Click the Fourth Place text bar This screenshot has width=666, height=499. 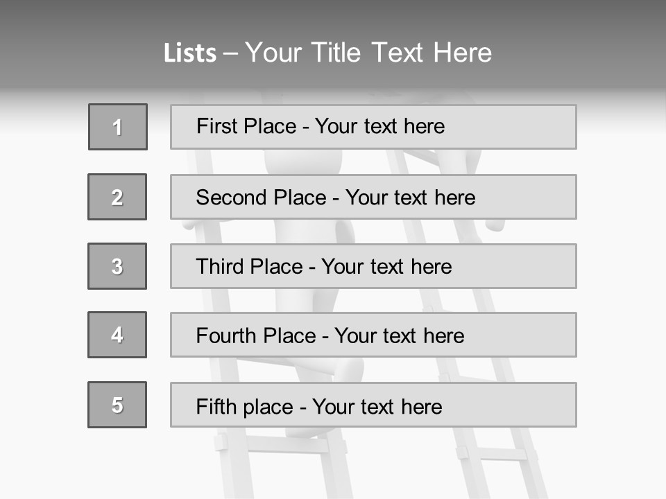[373, 335]
